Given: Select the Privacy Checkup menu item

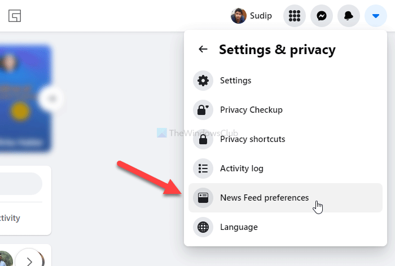Looking at the screenshot, I should pos(251,110).
